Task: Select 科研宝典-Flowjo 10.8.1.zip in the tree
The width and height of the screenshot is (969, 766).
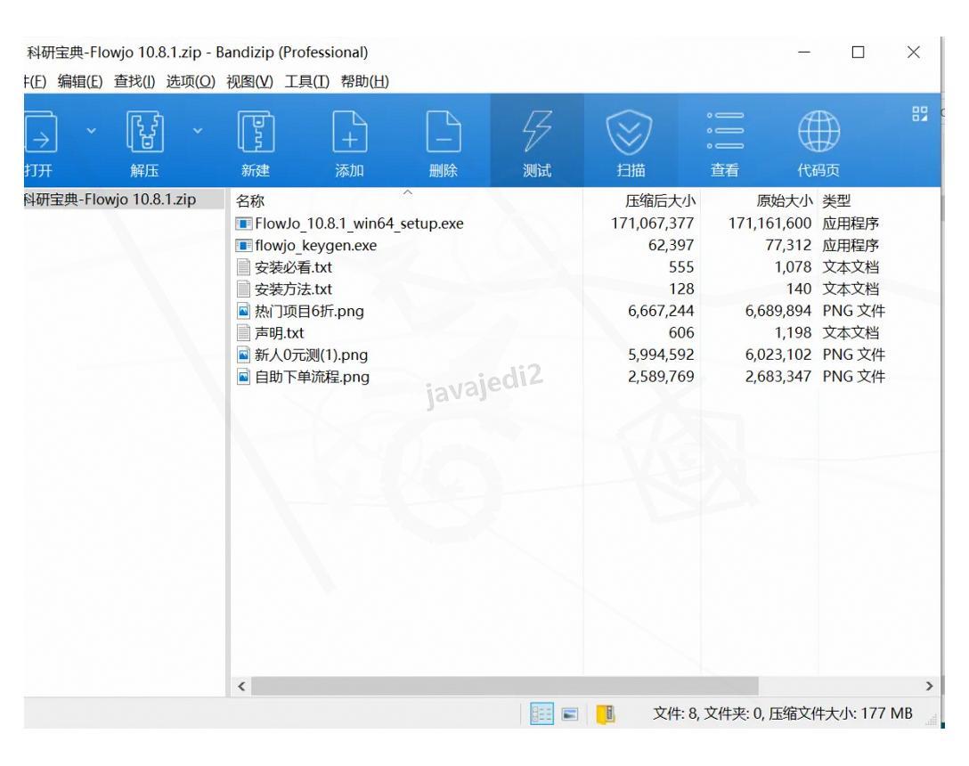Action: point(110,200)
